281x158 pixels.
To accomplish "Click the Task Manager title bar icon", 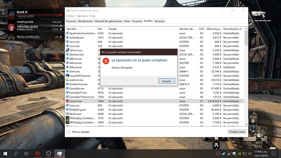I will tap(68, 11).
